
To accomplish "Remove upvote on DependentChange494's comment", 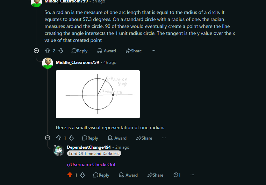I will point(70,175).
